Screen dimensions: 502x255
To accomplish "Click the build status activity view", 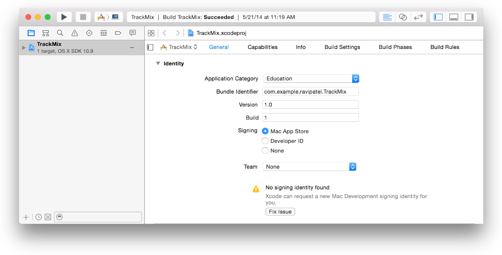I will pyautogui.click(x=251, y=17).
